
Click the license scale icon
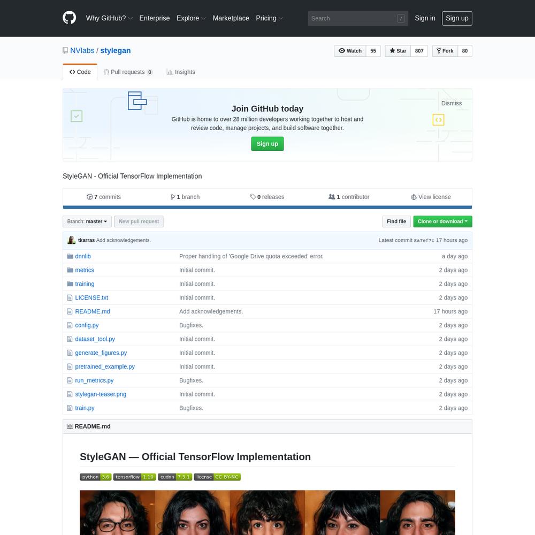click(x=414, y=197)
